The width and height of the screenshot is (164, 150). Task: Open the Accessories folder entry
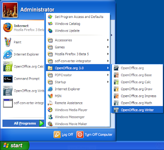(x=78, y=40)
